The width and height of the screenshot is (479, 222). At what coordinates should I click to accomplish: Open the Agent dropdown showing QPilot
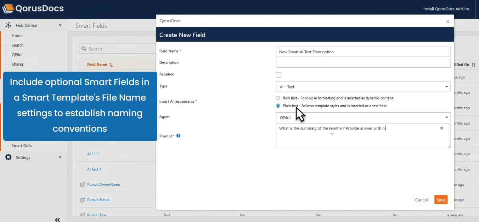tap(363, 118)
